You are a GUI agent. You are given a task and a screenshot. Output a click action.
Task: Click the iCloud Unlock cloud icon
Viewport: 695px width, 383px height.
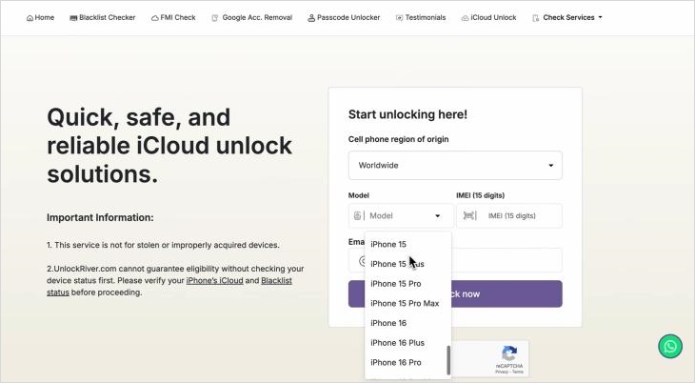tap(464, 18)
